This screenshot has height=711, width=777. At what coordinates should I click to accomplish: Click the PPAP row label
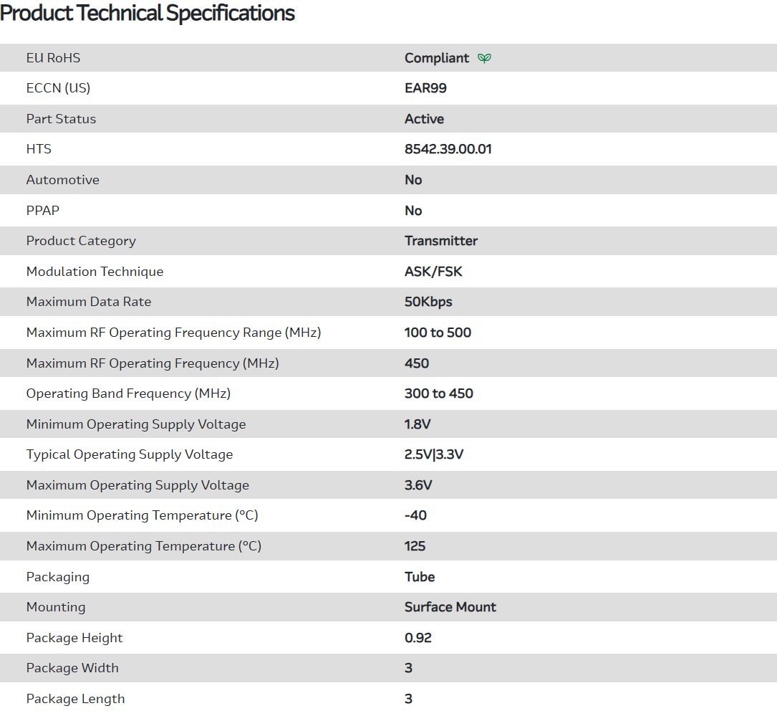43,211
